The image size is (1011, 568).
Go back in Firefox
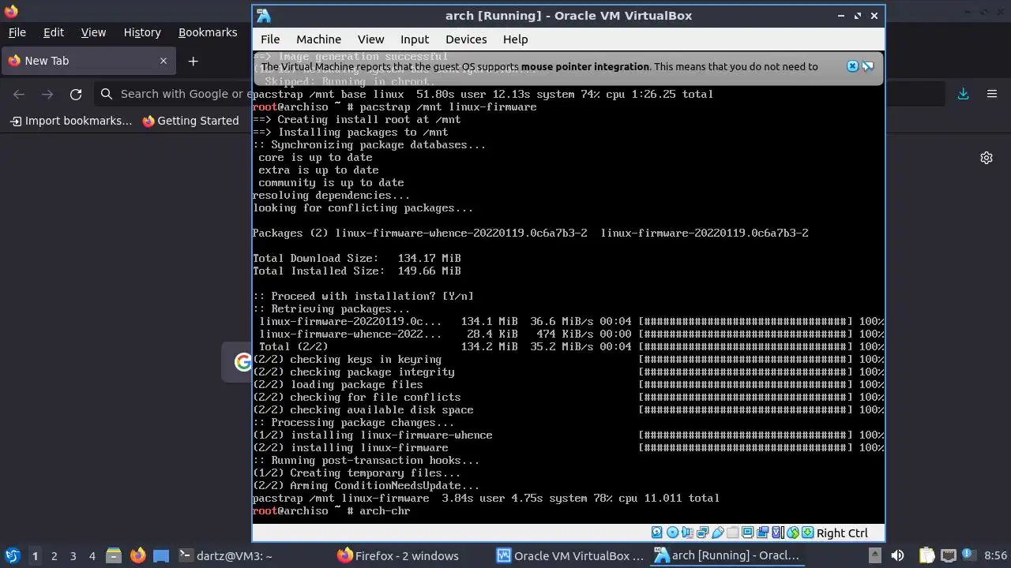(19, 94)
